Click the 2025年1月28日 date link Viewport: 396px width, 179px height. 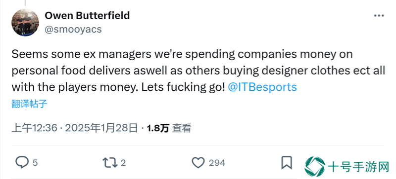pyautogui.click(x=101, y=128)
